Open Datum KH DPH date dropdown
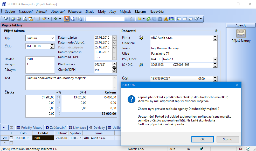 click(x=114, y=57)
